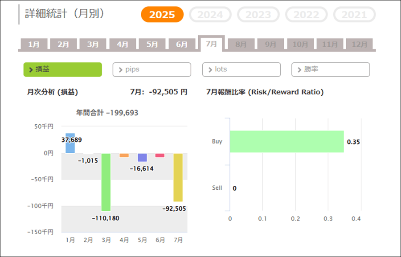The height and width of the screenshot is (257, 401).
Task: Click the yellow July loss bar
Action: (x=178, y=177)
